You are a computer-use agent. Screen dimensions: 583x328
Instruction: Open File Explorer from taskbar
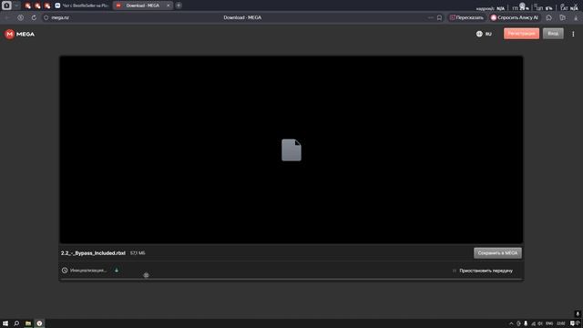[28, 323]
